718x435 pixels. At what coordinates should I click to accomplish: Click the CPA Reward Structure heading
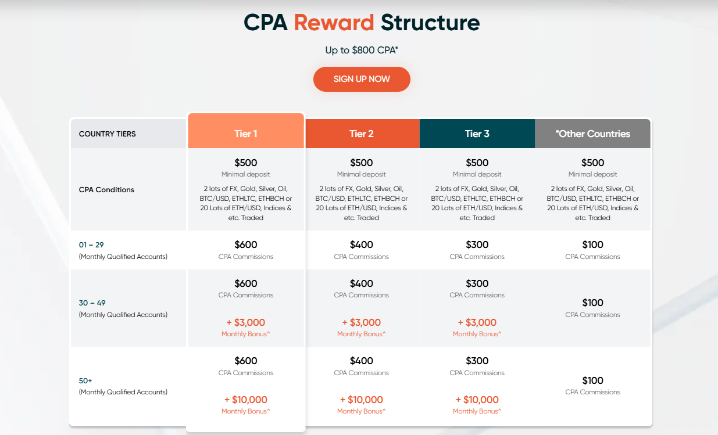click(362, 23)
